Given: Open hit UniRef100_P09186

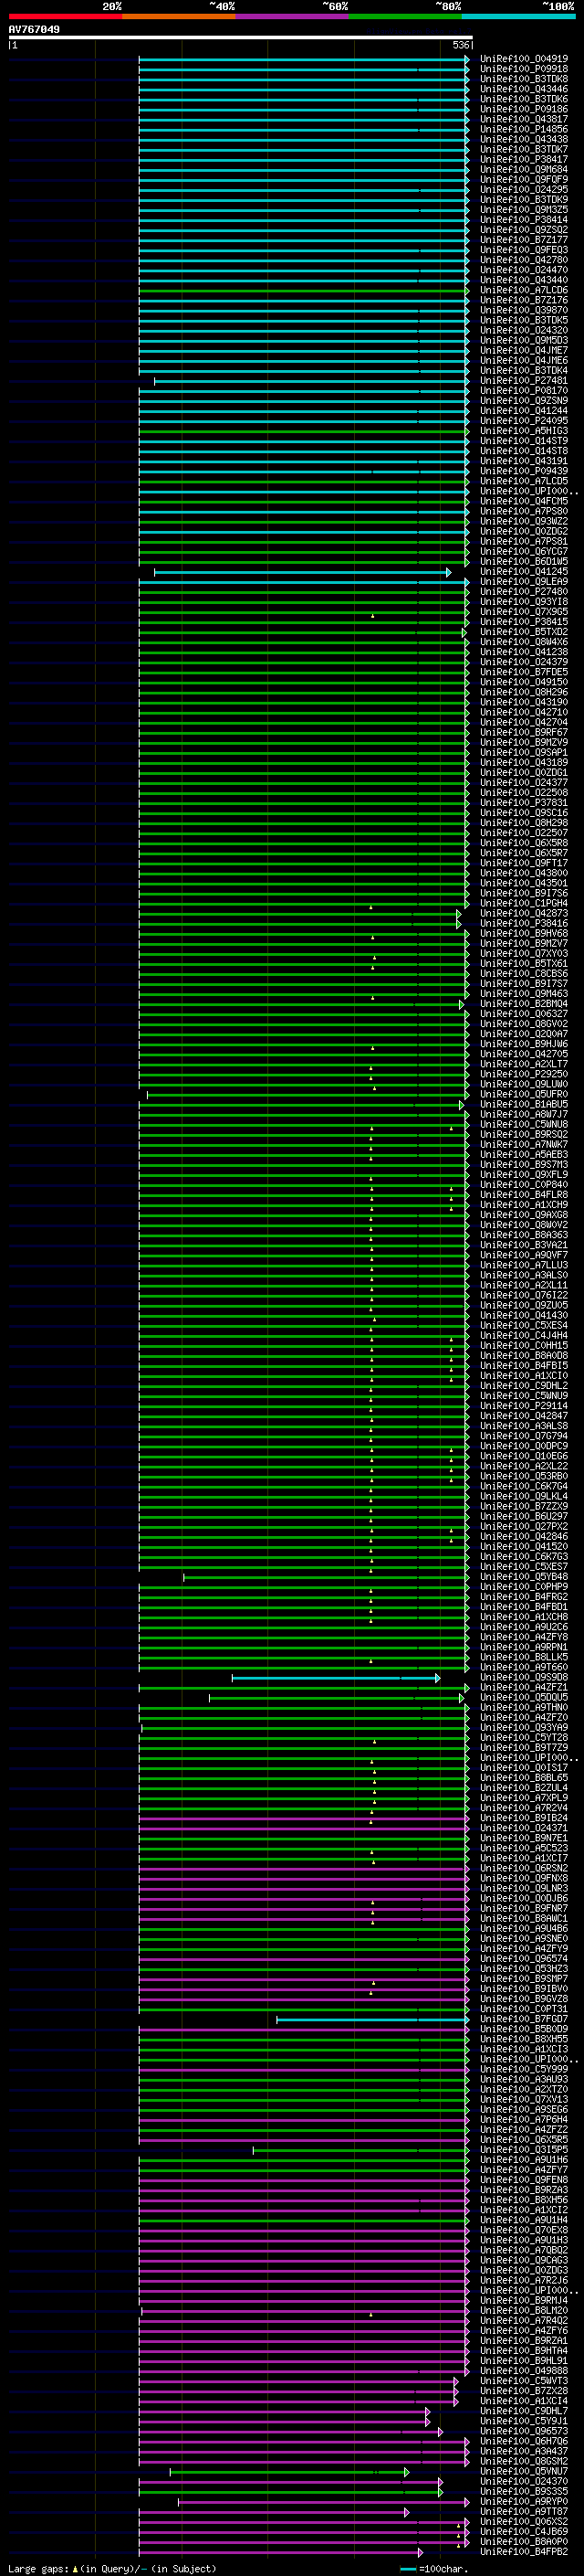Looking at the screenshot, I should click(x=524, y=109).
